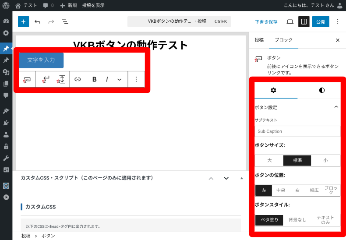Open Pages icon in admin sidebar
Image resolution: width=346 pixels, height=240 pixels.
tap(6, 84)
